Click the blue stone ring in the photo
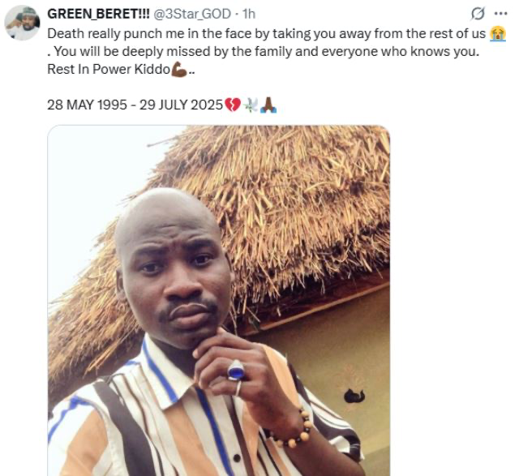Viewport: 519px width, 476px height. point(236,371)
